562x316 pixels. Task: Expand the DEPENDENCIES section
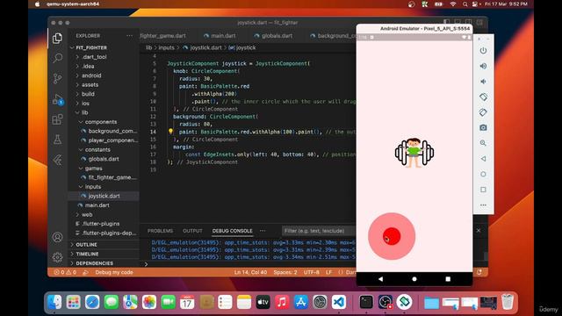94,263
